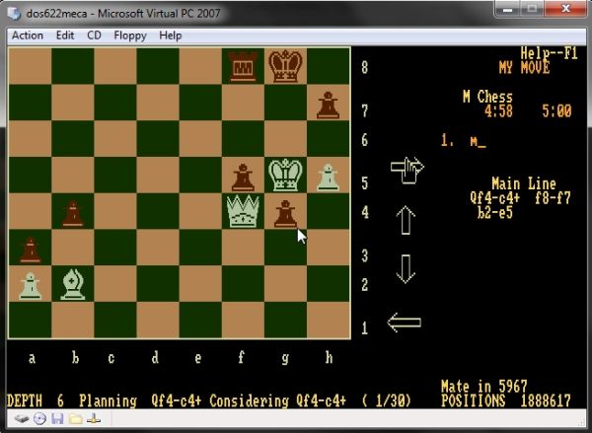The width and height of the screenshot is (592, 433).
Task: Click the file letter a label
Action: click(33, 358)
